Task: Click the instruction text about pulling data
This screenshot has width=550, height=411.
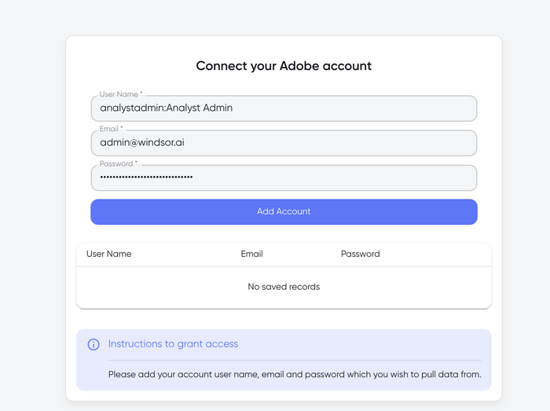Action: (295, 375)
